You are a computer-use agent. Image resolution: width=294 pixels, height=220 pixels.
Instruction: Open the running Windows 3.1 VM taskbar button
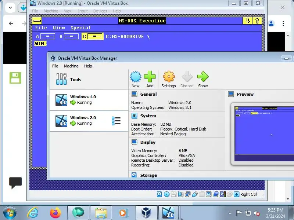pos(168,213)
